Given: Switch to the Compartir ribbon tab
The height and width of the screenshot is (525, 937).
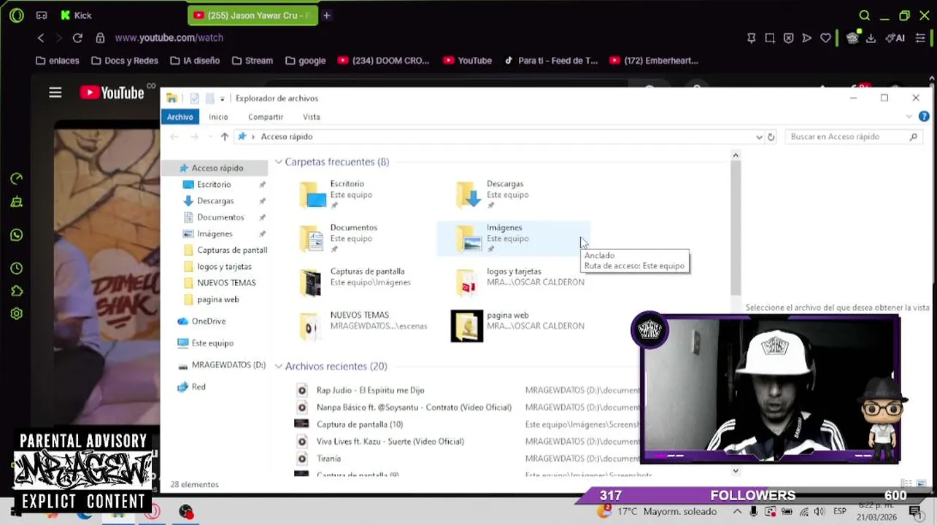Looking at the screenshot, I should tap(266, 117).
